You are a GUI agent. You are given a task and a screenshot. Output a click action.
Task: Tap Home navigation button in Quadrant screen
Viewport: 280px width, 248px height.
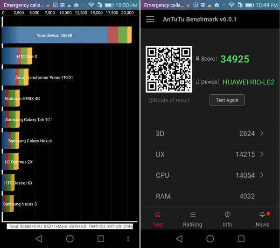70,239
